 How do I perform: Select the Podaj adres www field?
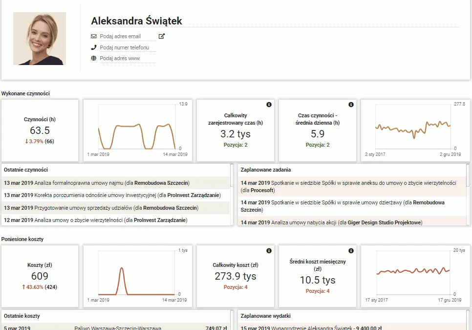[x=128, y=58]
